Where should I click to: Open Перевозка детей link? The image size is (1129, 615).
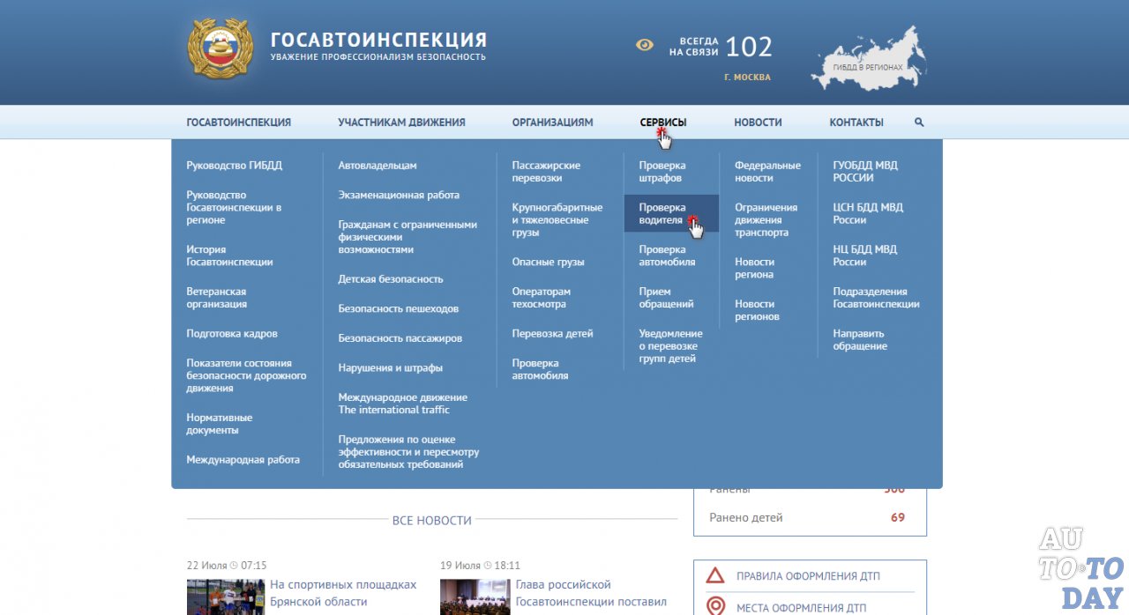click(x=553, y=334)
